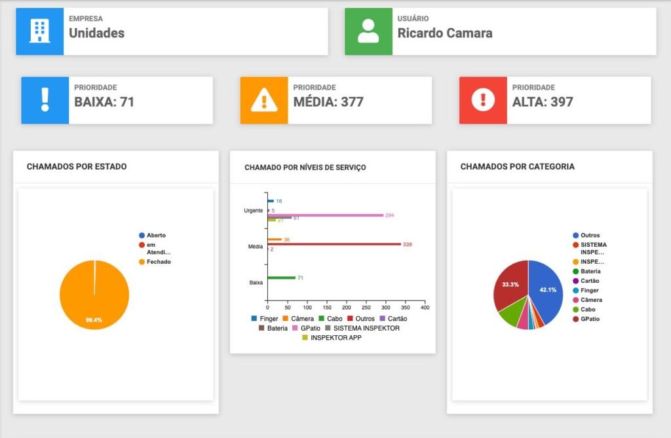
Task: Open the Unidades company card
Action: click(195, 31)
